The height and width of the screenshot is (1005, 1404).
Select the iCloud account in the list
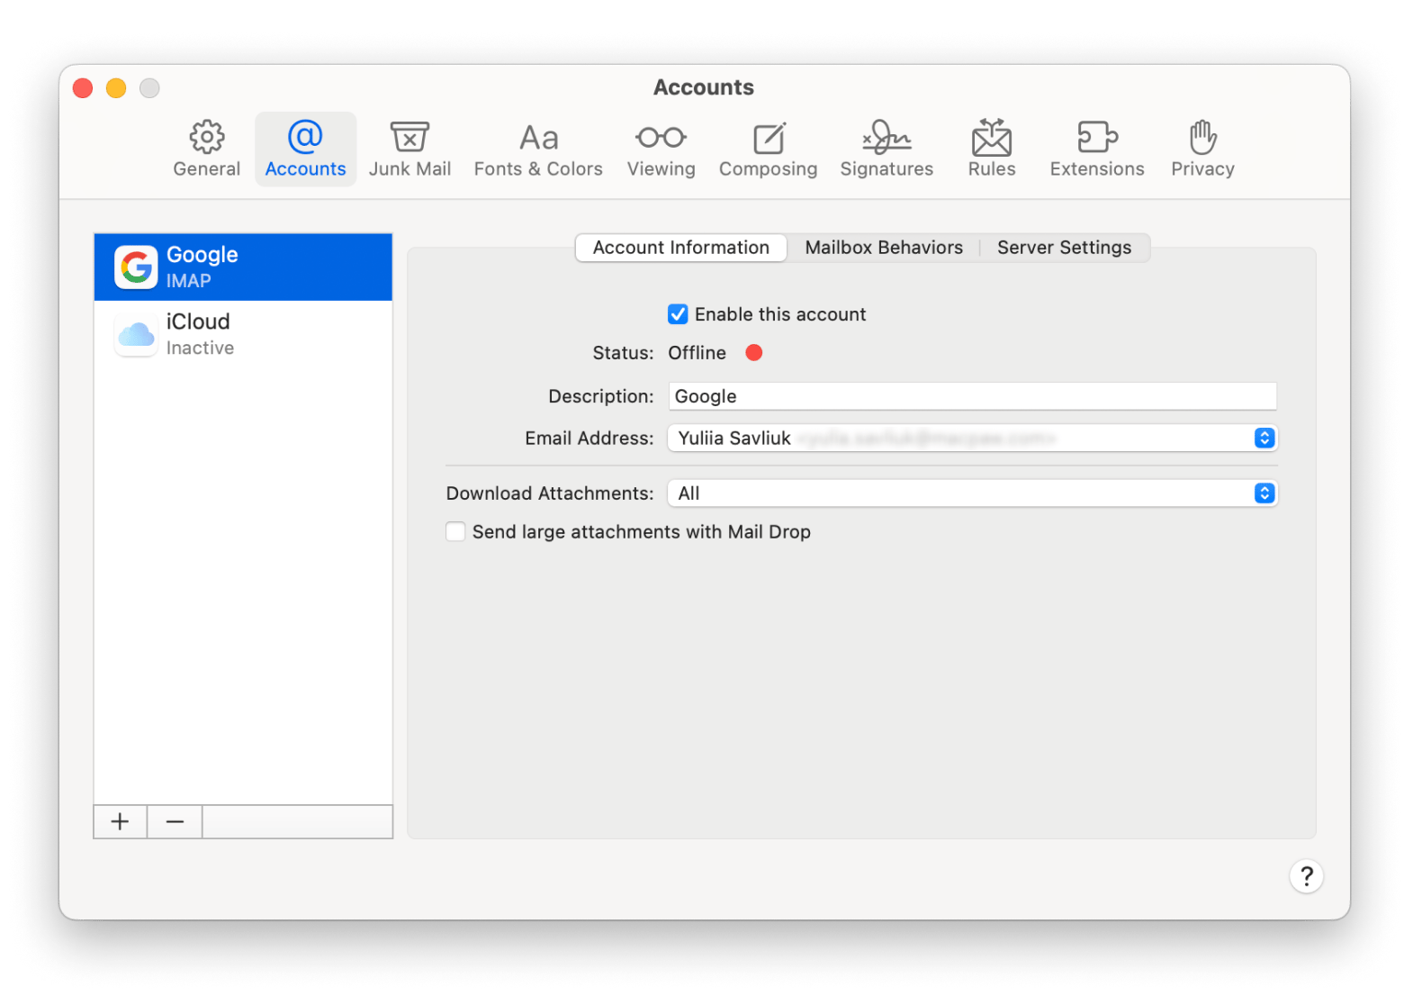click(243, 334)
